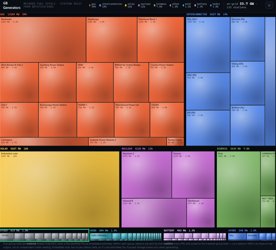Select the IFA2 (FR) tile
Screen dimensions: 276x250
point(208,92)
